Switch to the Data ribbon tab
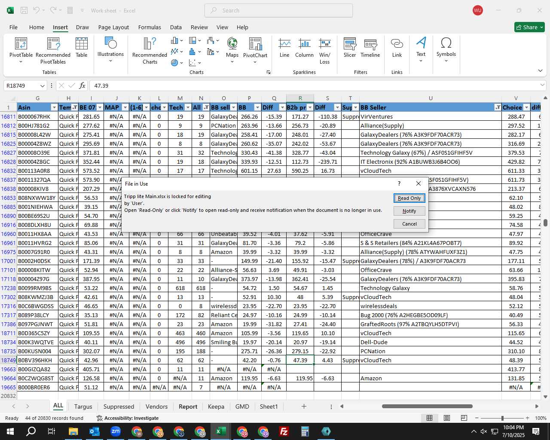Viewport: 550px width, 440px height. (x=176, y=27)
